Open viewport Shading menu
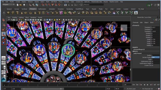The height and width of the screenshot is (90, 161). [x=15, y=17]
